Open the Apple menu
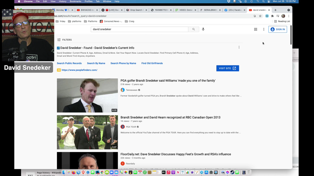Image resolution: width=314 pixels, height=176 pixels. coord(19,1)
